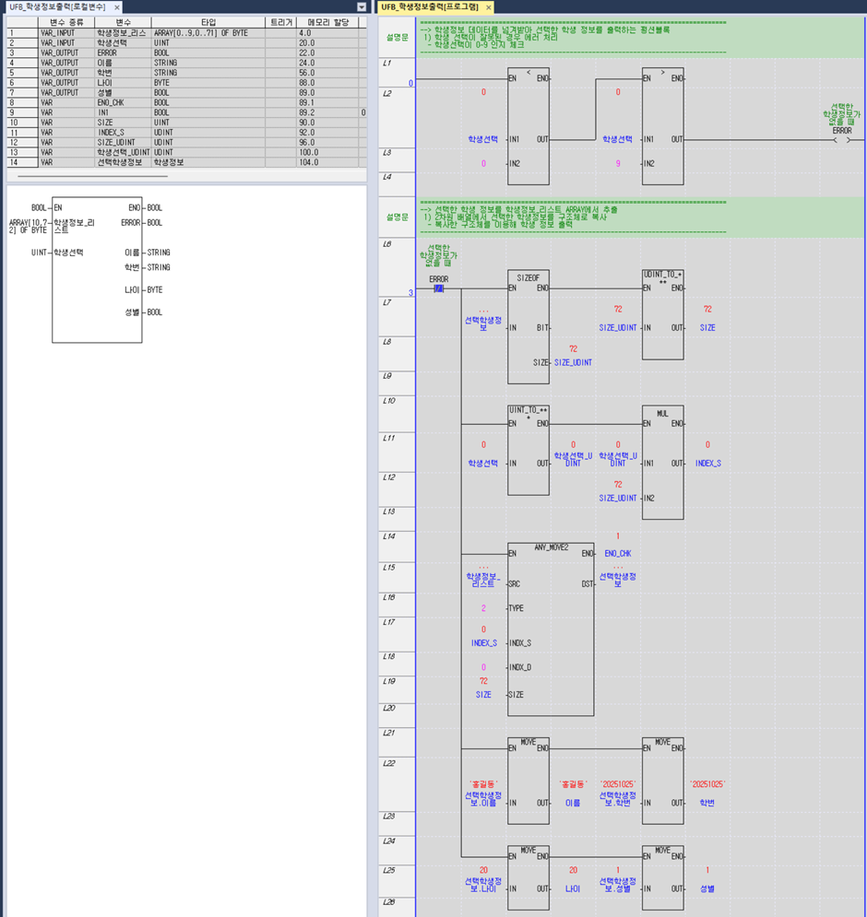Image resolution: width=867 pixels, height=917 pixels.
Task: Select row number 14 in the variable table
Action: (22, 162)
